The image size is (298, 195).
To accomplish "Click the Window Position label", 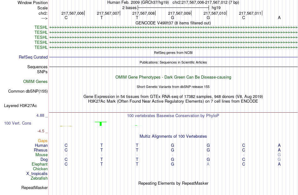I will [33, 3].
